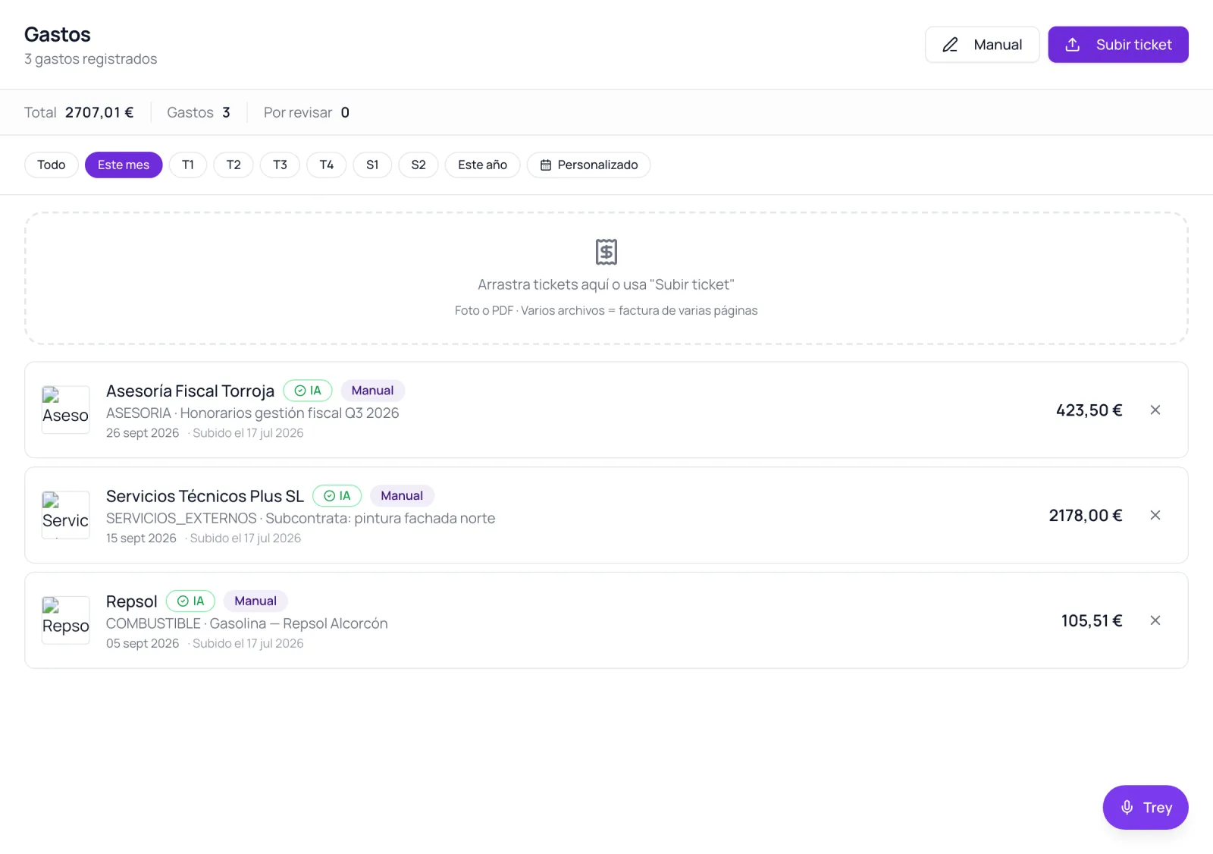
Task: Click 'Gasolina — Repsol Alcorcón' description
Action: [x=299, y=623]
